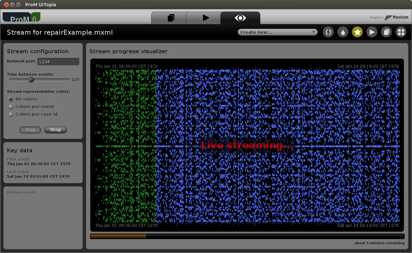Image resolution: width=412 pixels, height=253 pixels.
Task: Click the 'Stream progress visualizer' heading
Action: pos(128,51)
